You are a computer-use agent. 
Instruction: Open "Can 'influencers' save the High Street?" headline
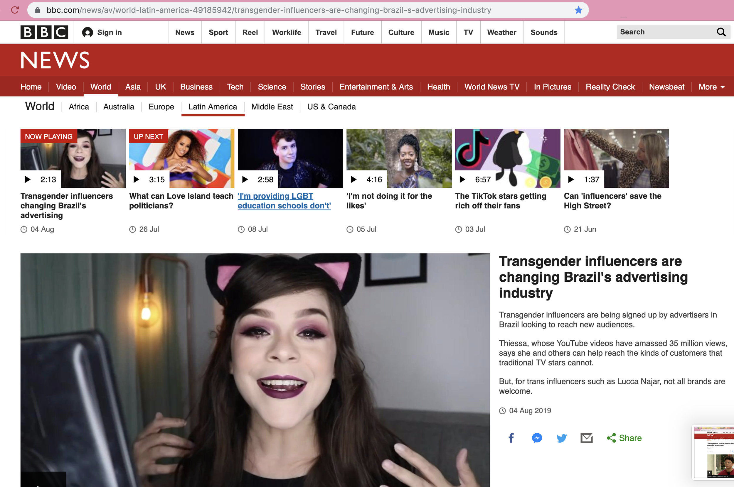point(612,201)
